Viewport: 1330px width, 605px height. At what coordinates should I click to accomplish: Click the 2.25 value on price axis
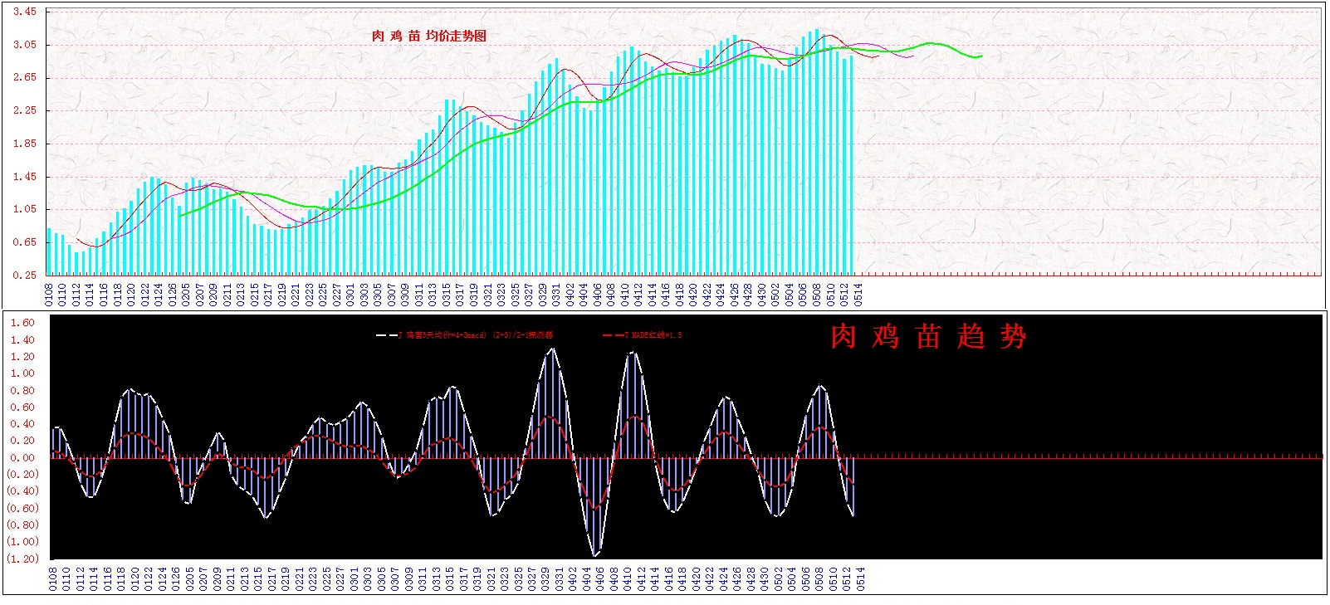pyautogui.click(x=25, y=110)
